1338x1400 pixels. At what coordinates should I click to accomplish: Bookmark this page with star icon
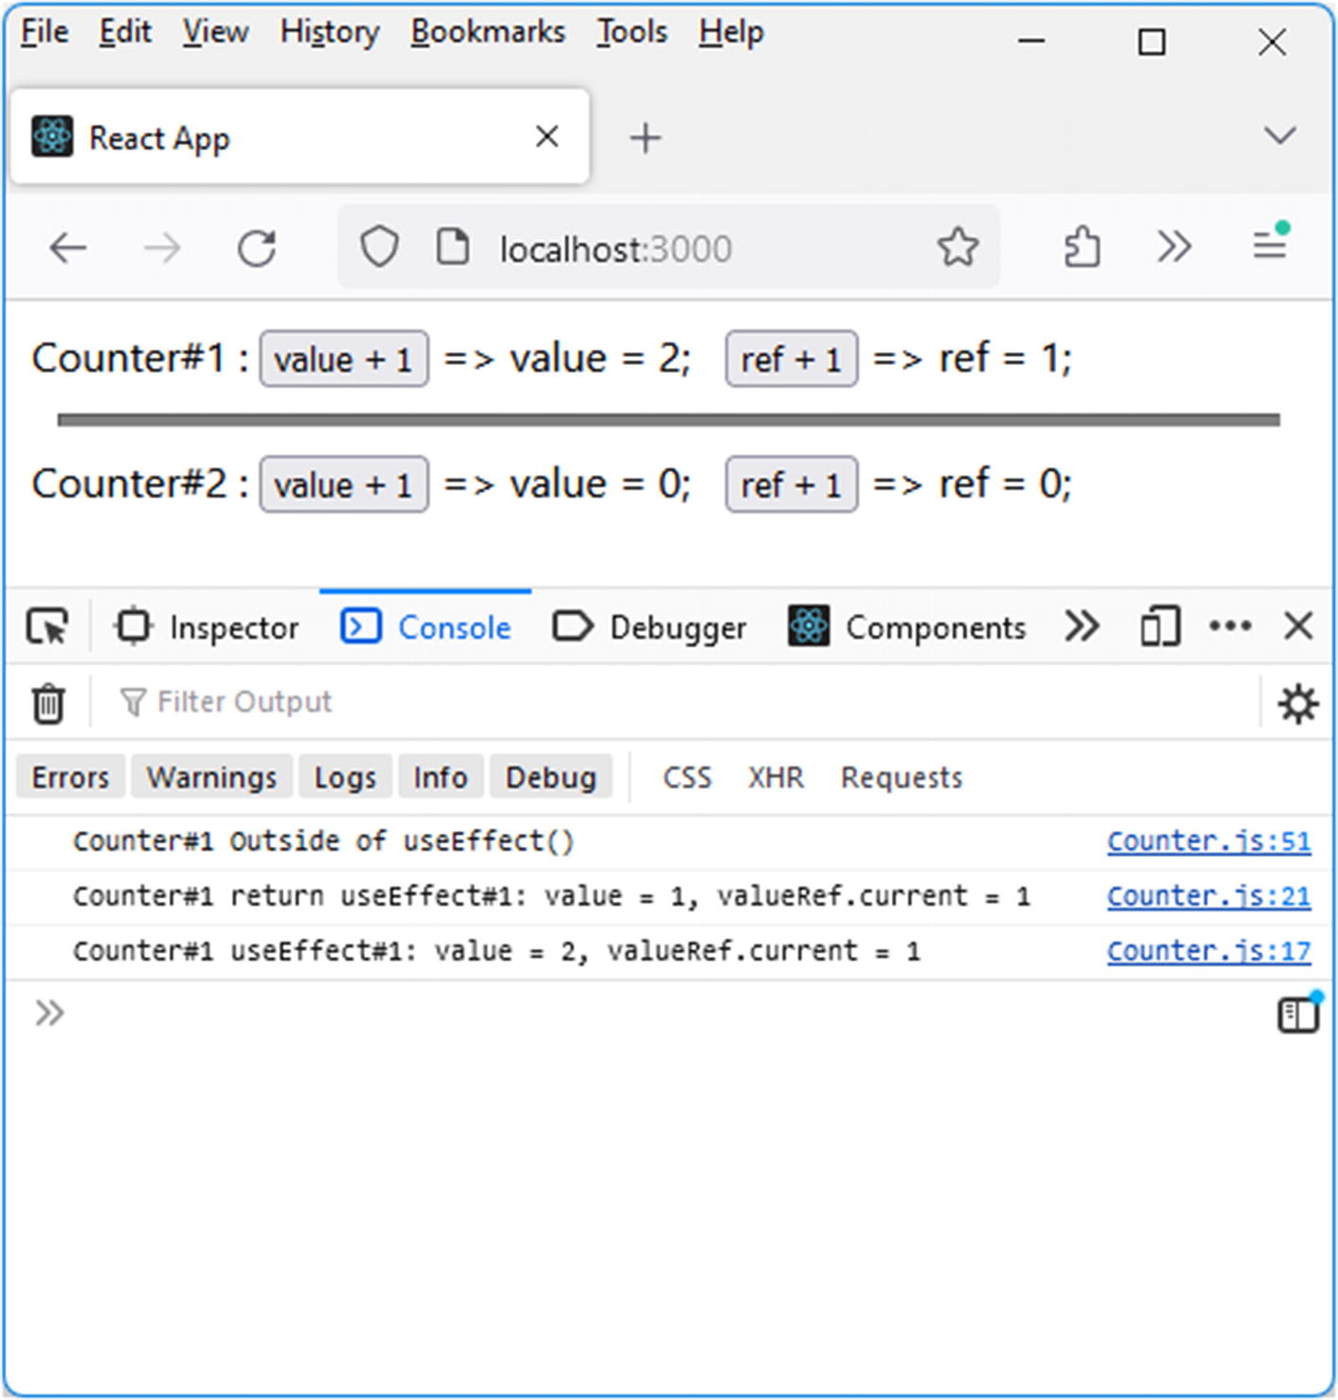click(958, 248)
